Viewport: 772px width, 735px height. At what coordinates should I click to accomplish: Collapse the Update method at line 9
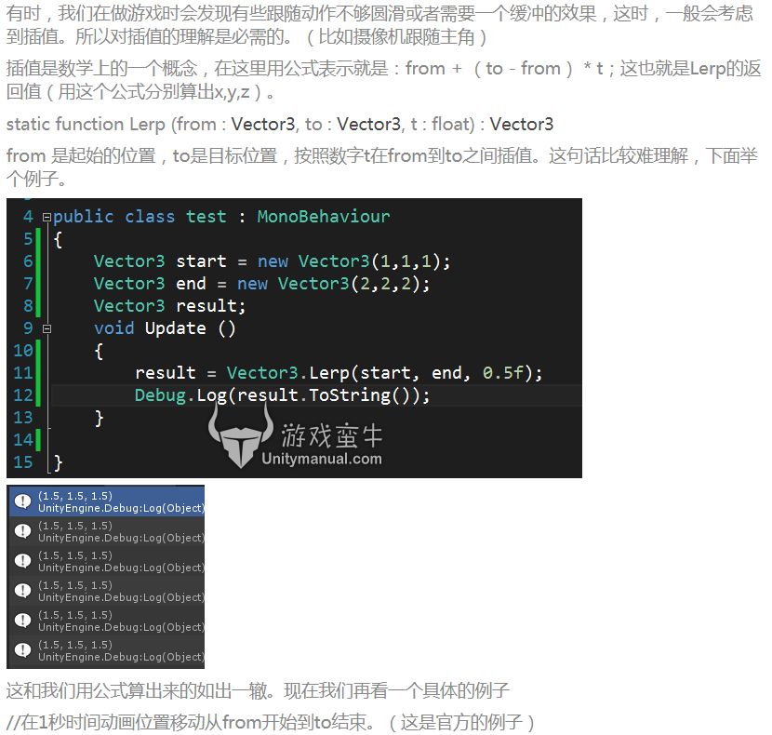[47, 327]
